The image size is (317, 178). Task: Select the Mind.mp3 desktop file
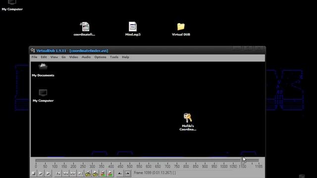coord(133,29)
